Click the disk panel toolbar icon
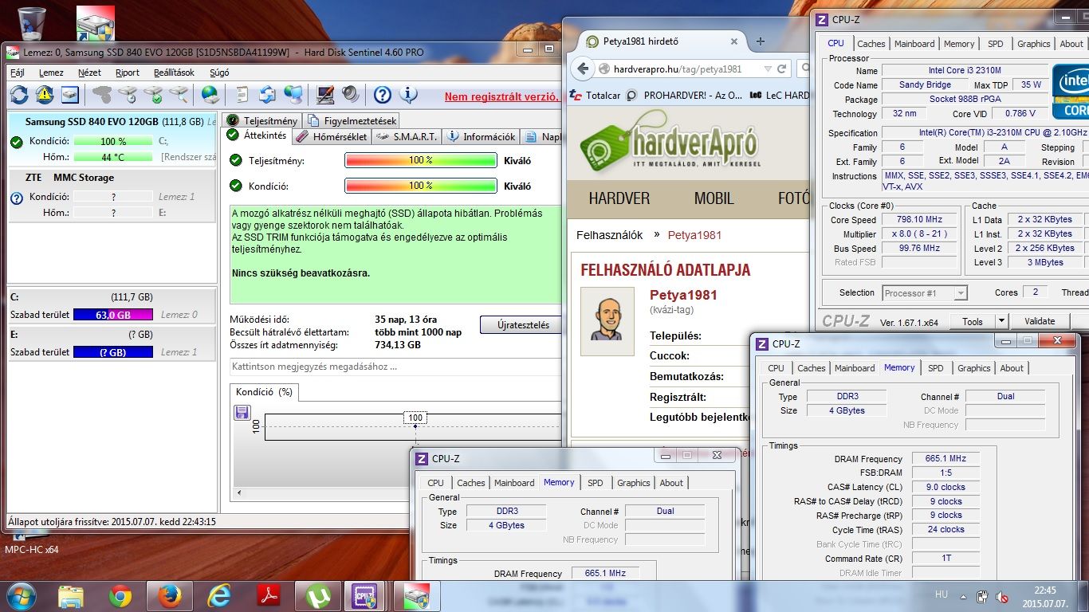The width and height of the screenshot is (1089, 612). 70,96
